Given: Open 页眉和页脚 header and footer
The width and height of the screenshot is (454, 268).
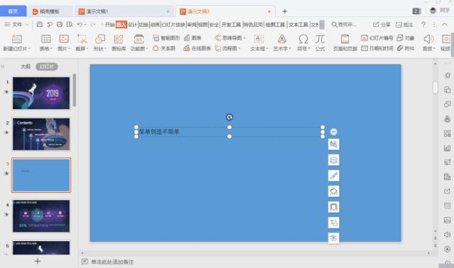Looking at the screenshot, I should [x=345, y=43].
